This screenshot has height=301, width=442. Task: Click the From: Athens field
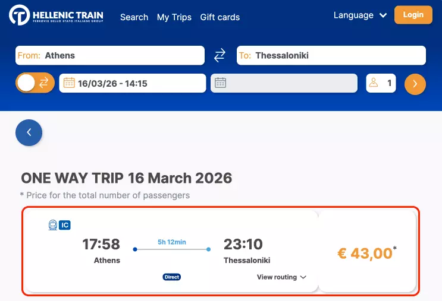point(110,55)
